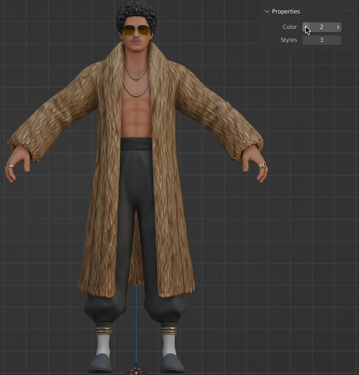
Task: Click the ring on the character's right-side hand
Action: click(262, 165)
